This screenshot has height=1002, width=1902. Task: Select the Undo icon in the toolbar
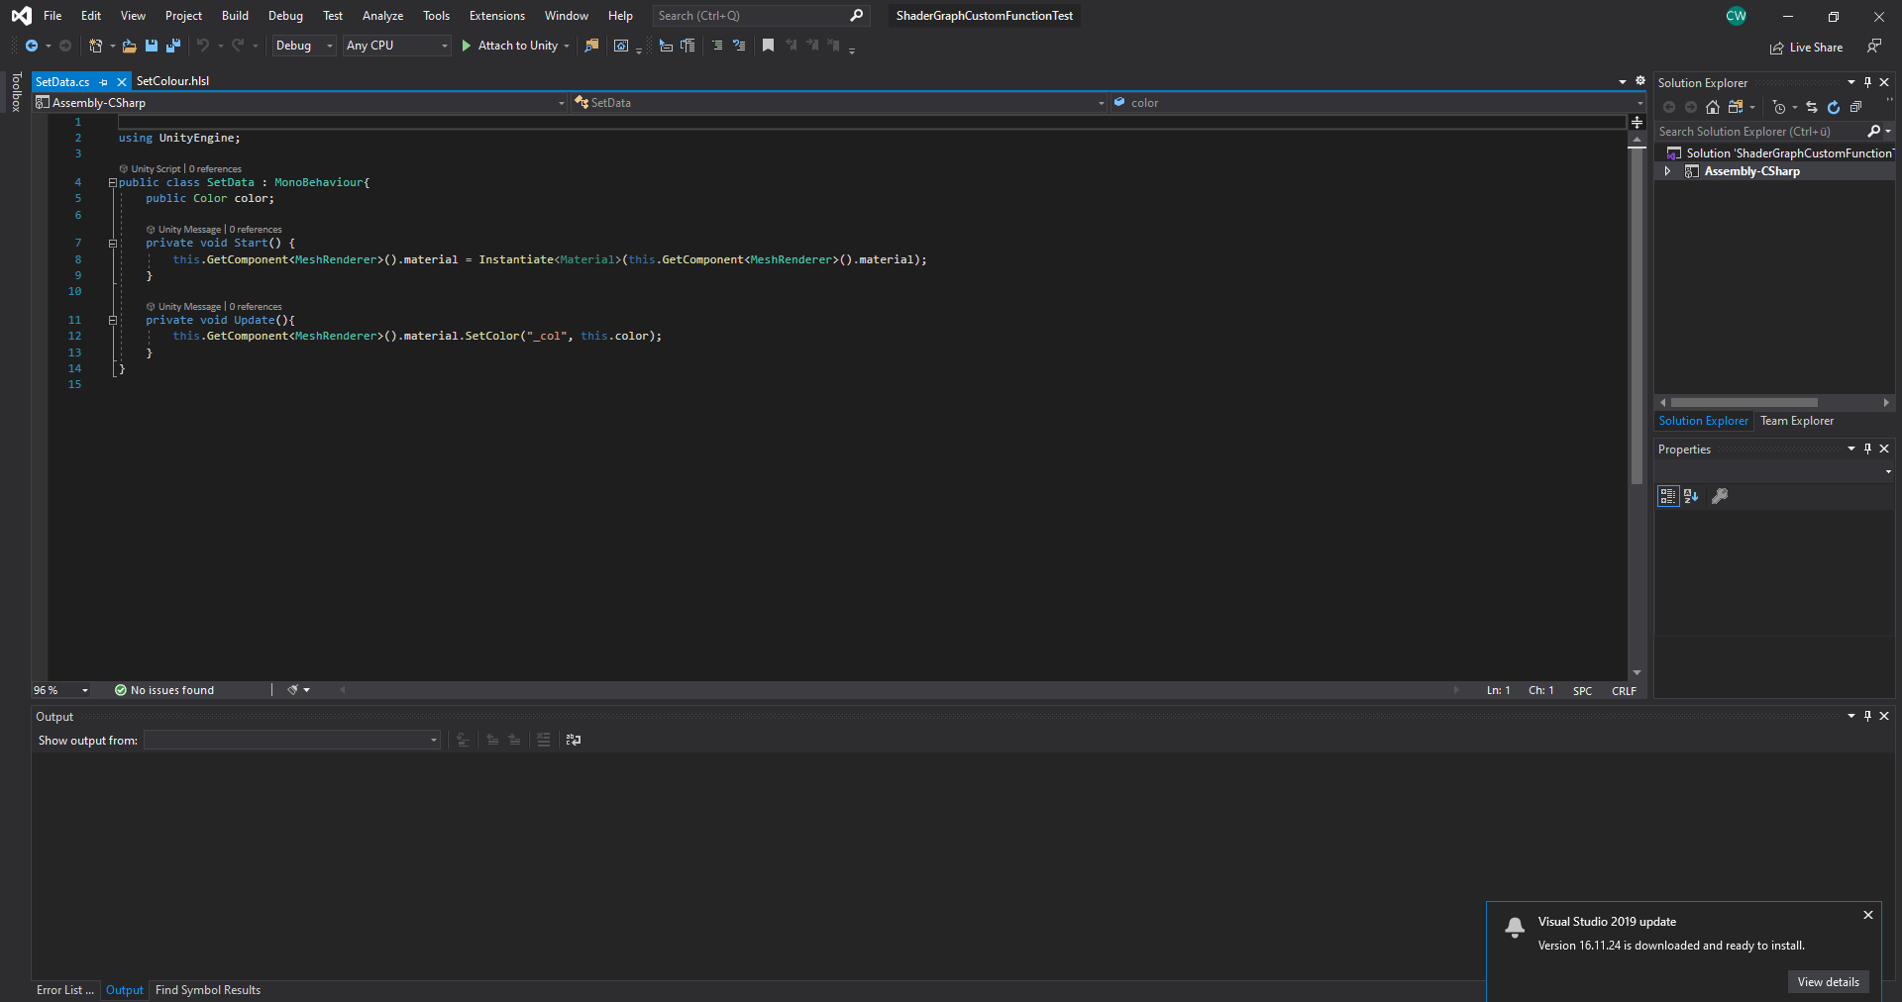click(x=202, y=46)
